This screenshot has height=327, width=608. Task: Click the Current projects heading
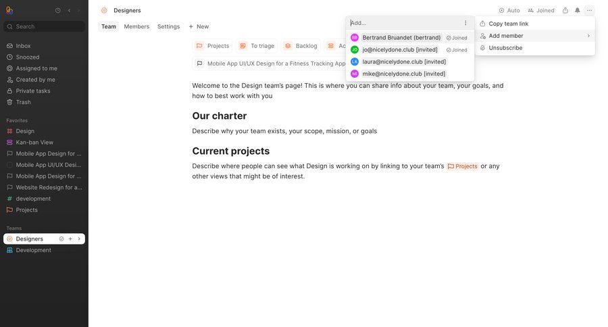click(231, 151)
